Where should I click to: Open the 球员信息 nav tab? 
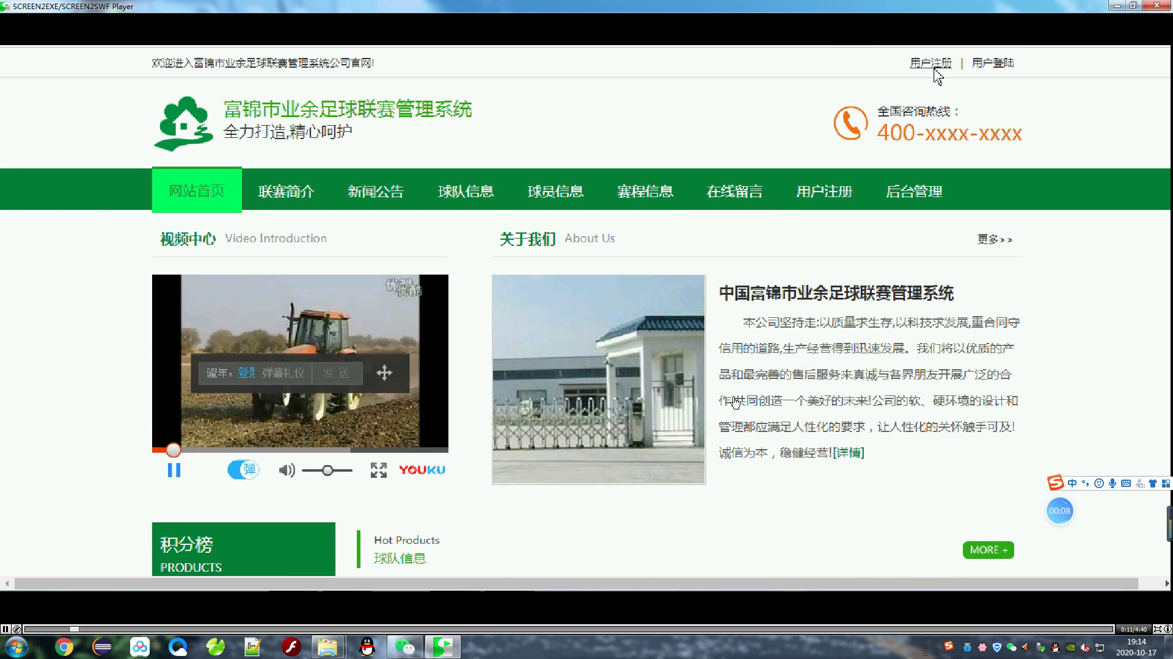(555, 191)
